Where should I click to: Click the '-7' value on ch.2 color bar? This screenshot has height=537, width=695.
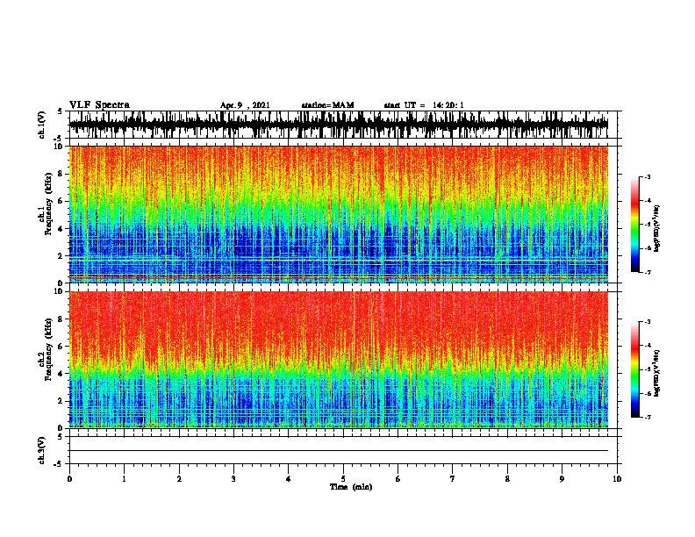pos(648,417)
